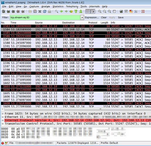
Task: Edit display filters toolbar icon
Action: point(126,11)
